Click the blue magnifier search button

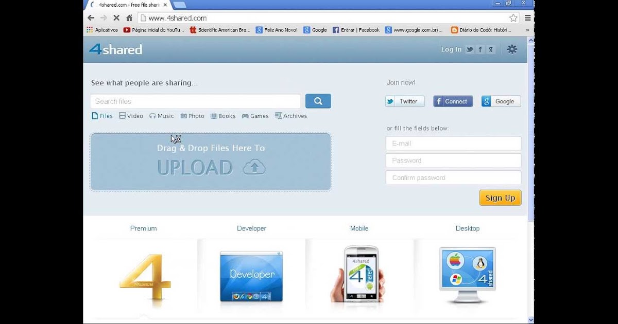pos(318,101)
